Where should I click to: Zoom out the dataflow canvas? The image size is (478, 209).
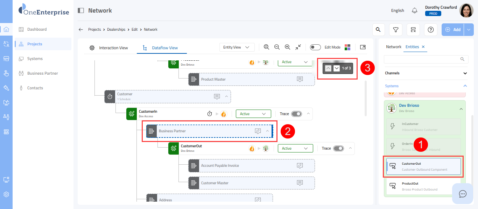(x=277, y=47)
